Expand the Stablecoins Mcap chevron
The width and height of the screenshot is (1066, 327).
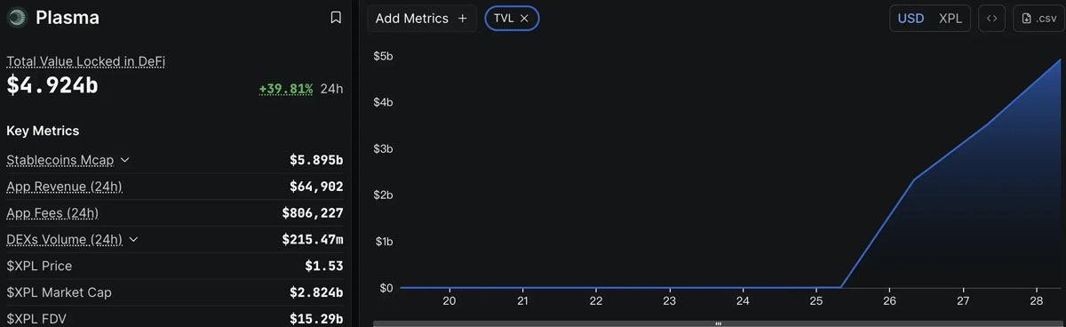(124, 160)
